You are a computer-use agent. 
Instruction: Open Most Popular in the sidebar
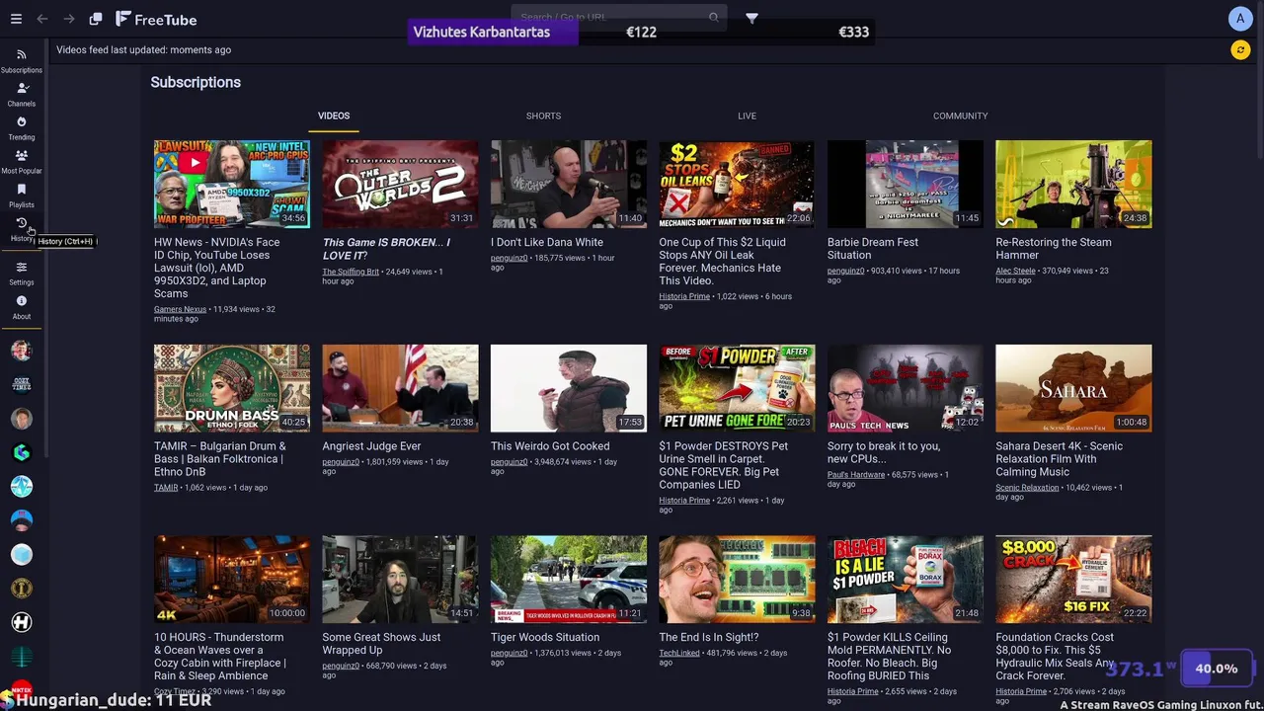coord(22,162)
